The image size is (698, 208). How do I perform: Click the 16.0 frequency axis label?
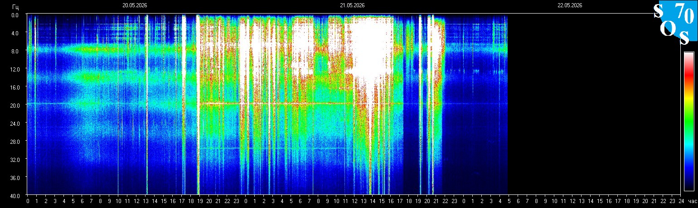tap(14, 87)
